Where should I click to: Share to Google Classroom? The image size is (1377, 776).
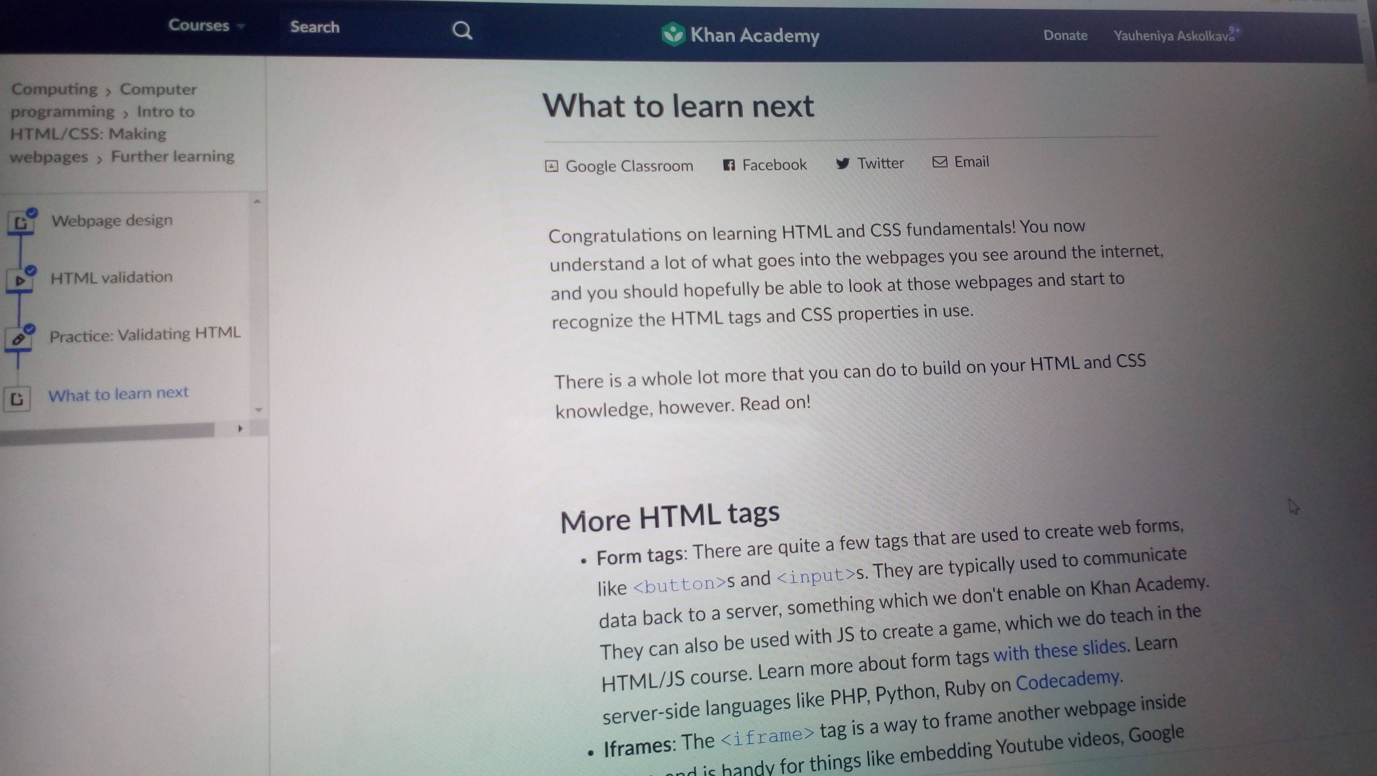[x=629, y=166]
